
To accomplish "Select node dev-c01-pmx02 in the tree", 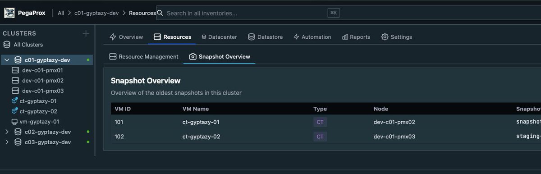I will [x=42, y=81].
